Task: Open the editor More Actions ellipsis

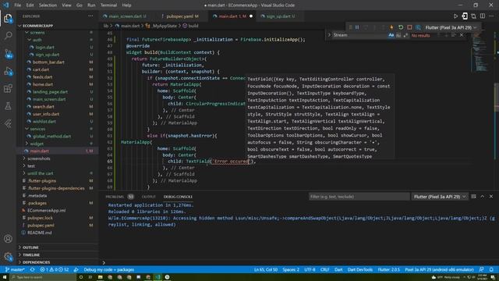Action: [x=491, y=16]
